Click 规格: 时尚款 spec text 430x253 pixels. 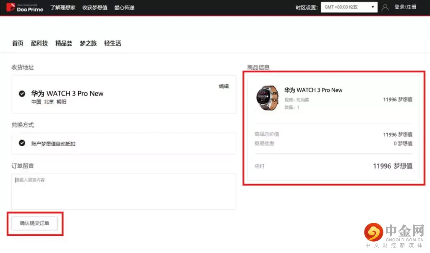(297, 100)
